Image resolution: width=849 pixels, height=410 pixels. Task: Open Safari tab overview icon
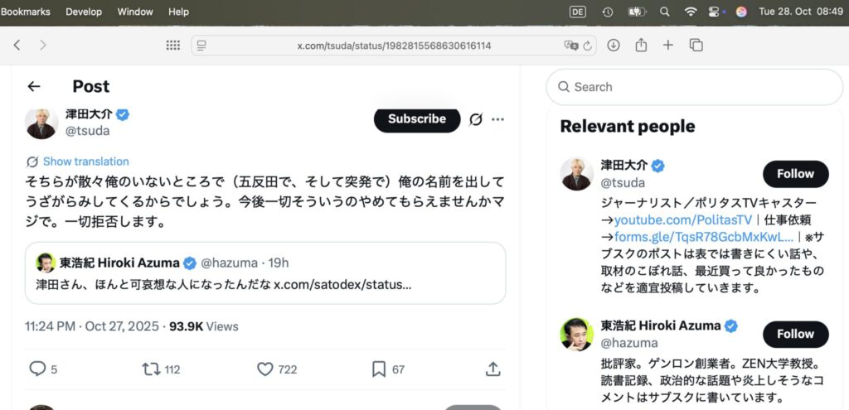point(696,46)
